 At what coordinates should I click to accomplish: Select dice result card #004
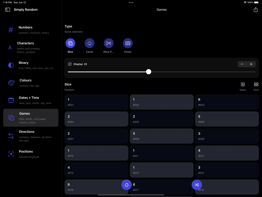point(97,119)
